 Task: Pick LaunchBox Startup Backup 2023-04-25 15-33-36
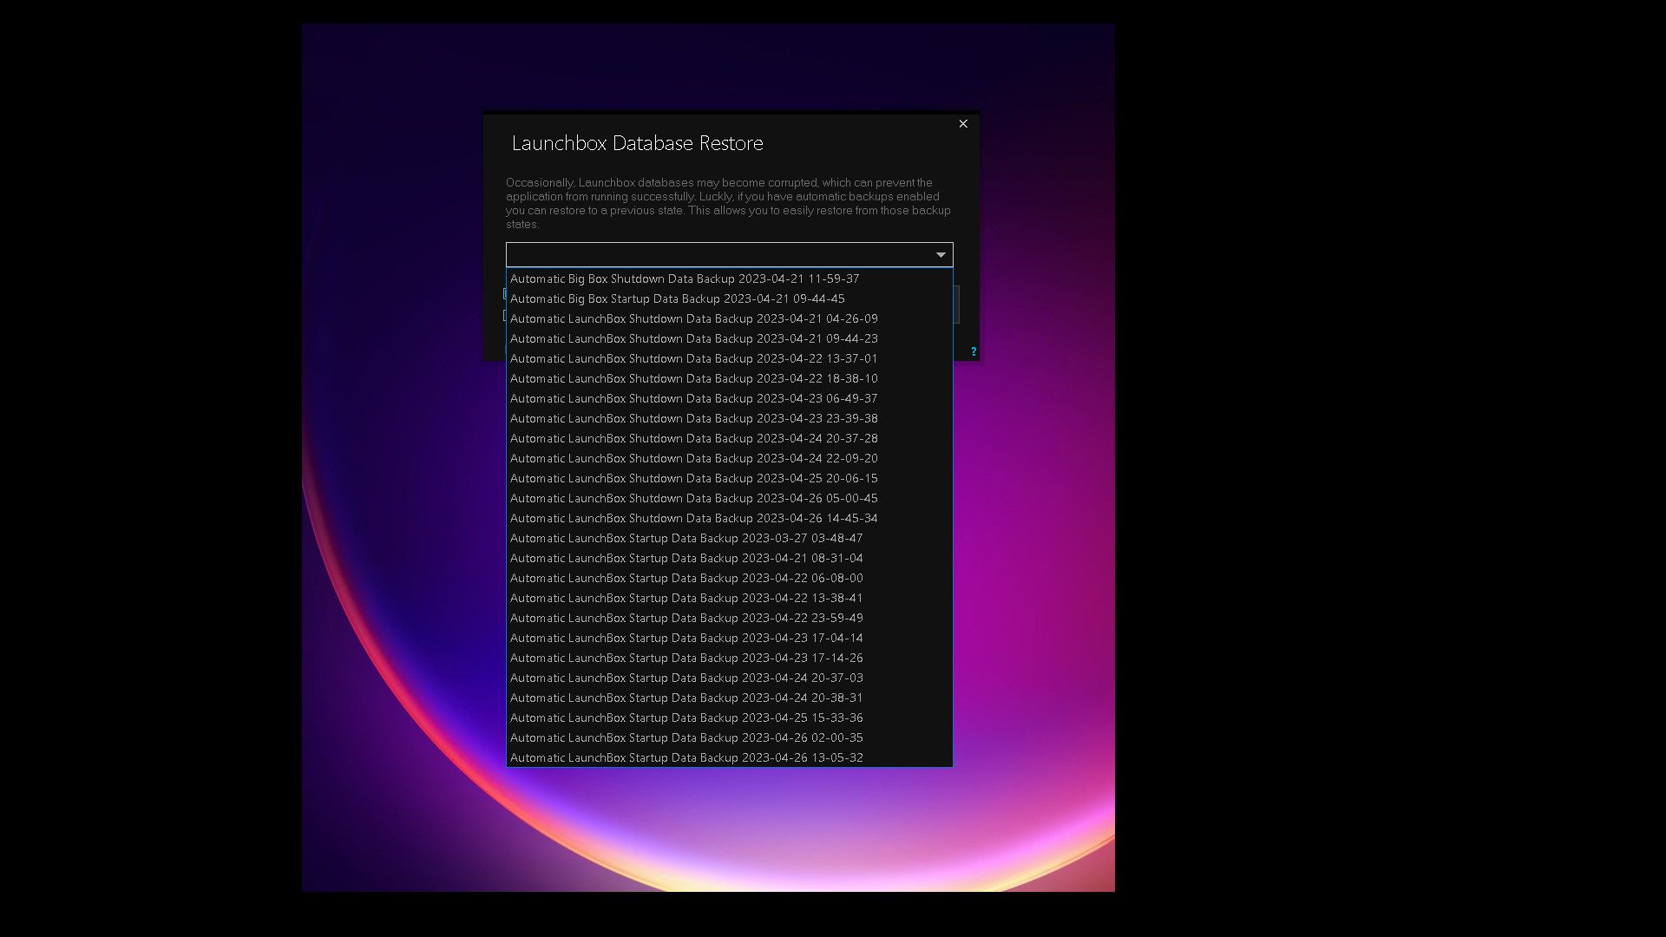pos(729,717)
